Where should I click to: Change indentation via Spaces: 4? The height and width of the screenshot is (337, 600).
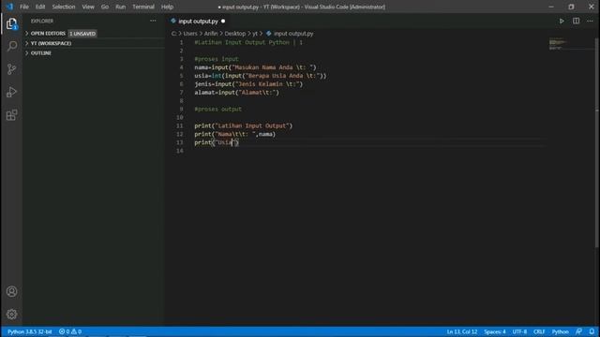click(494, 331)
